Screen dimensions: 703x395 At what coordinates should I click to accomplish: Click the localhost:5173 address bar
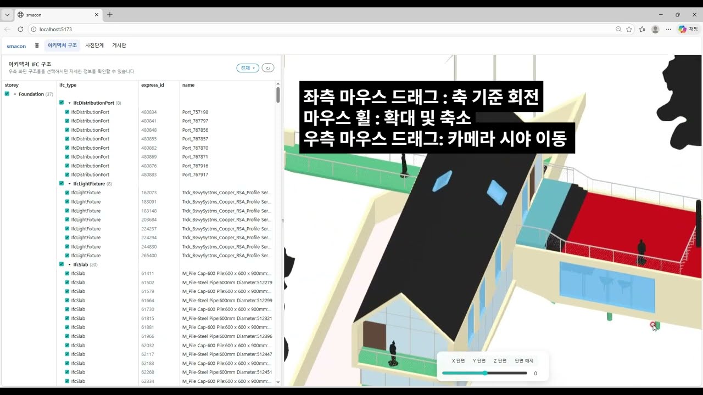55,29
